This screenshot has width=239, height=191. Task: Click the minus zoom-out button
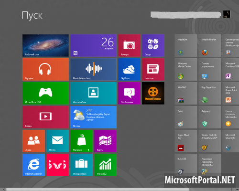pos(237,190)
